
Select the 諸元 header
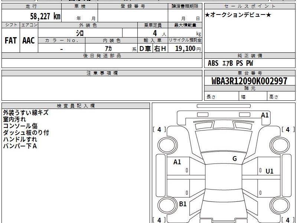pos(249,88)
